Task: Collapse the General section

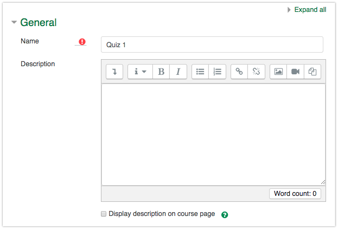Action: click(14, 23)
